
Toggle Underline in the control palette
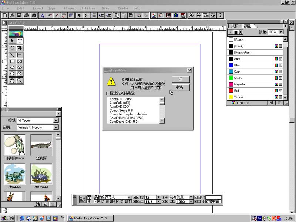107,202
